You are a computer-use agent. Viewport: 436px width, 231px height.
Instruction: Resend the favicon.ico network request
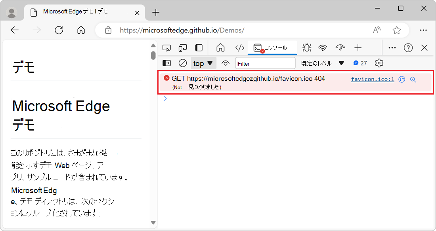(x=402, y=79)
